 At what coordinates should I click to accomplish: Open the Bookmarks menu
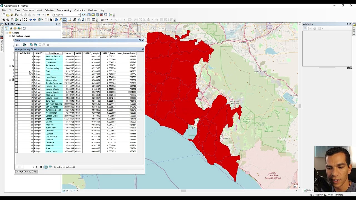coord(28,10)
